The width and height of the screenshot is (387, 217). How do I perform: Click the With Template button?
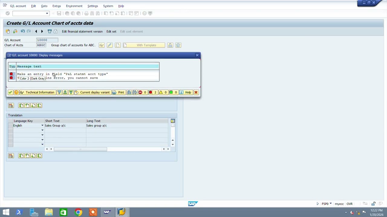144,45
